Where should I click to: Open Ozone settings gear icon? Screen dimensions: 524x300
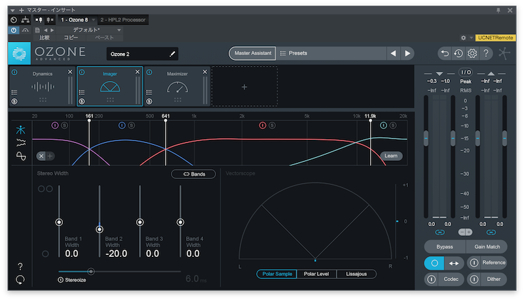click(472, 54)
